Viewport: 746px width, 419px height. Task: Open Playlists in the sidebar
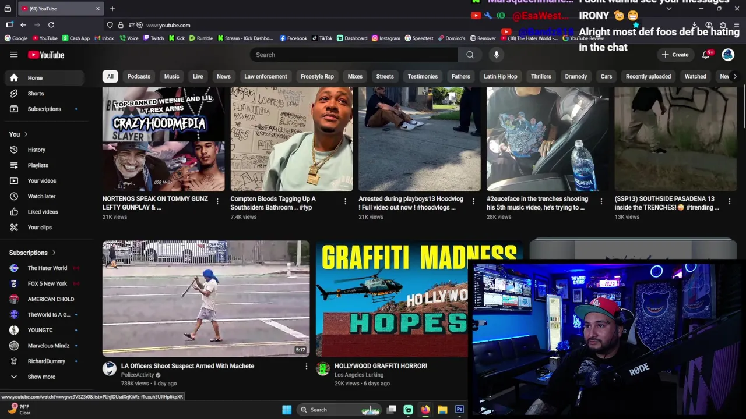coord(45,165)
